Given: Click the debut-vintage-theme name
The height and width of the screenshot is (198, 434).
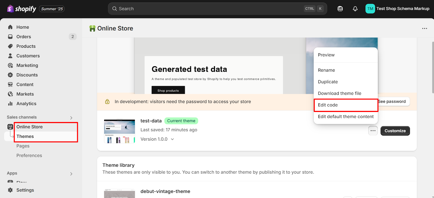Looking at the screenshot, I should coord(165,191).
